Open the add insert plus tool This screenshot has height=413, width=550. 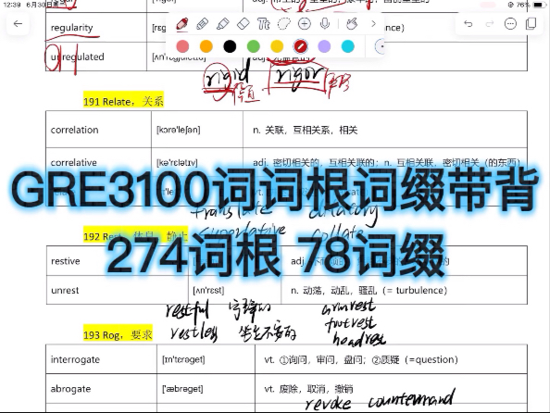point(304,24)
